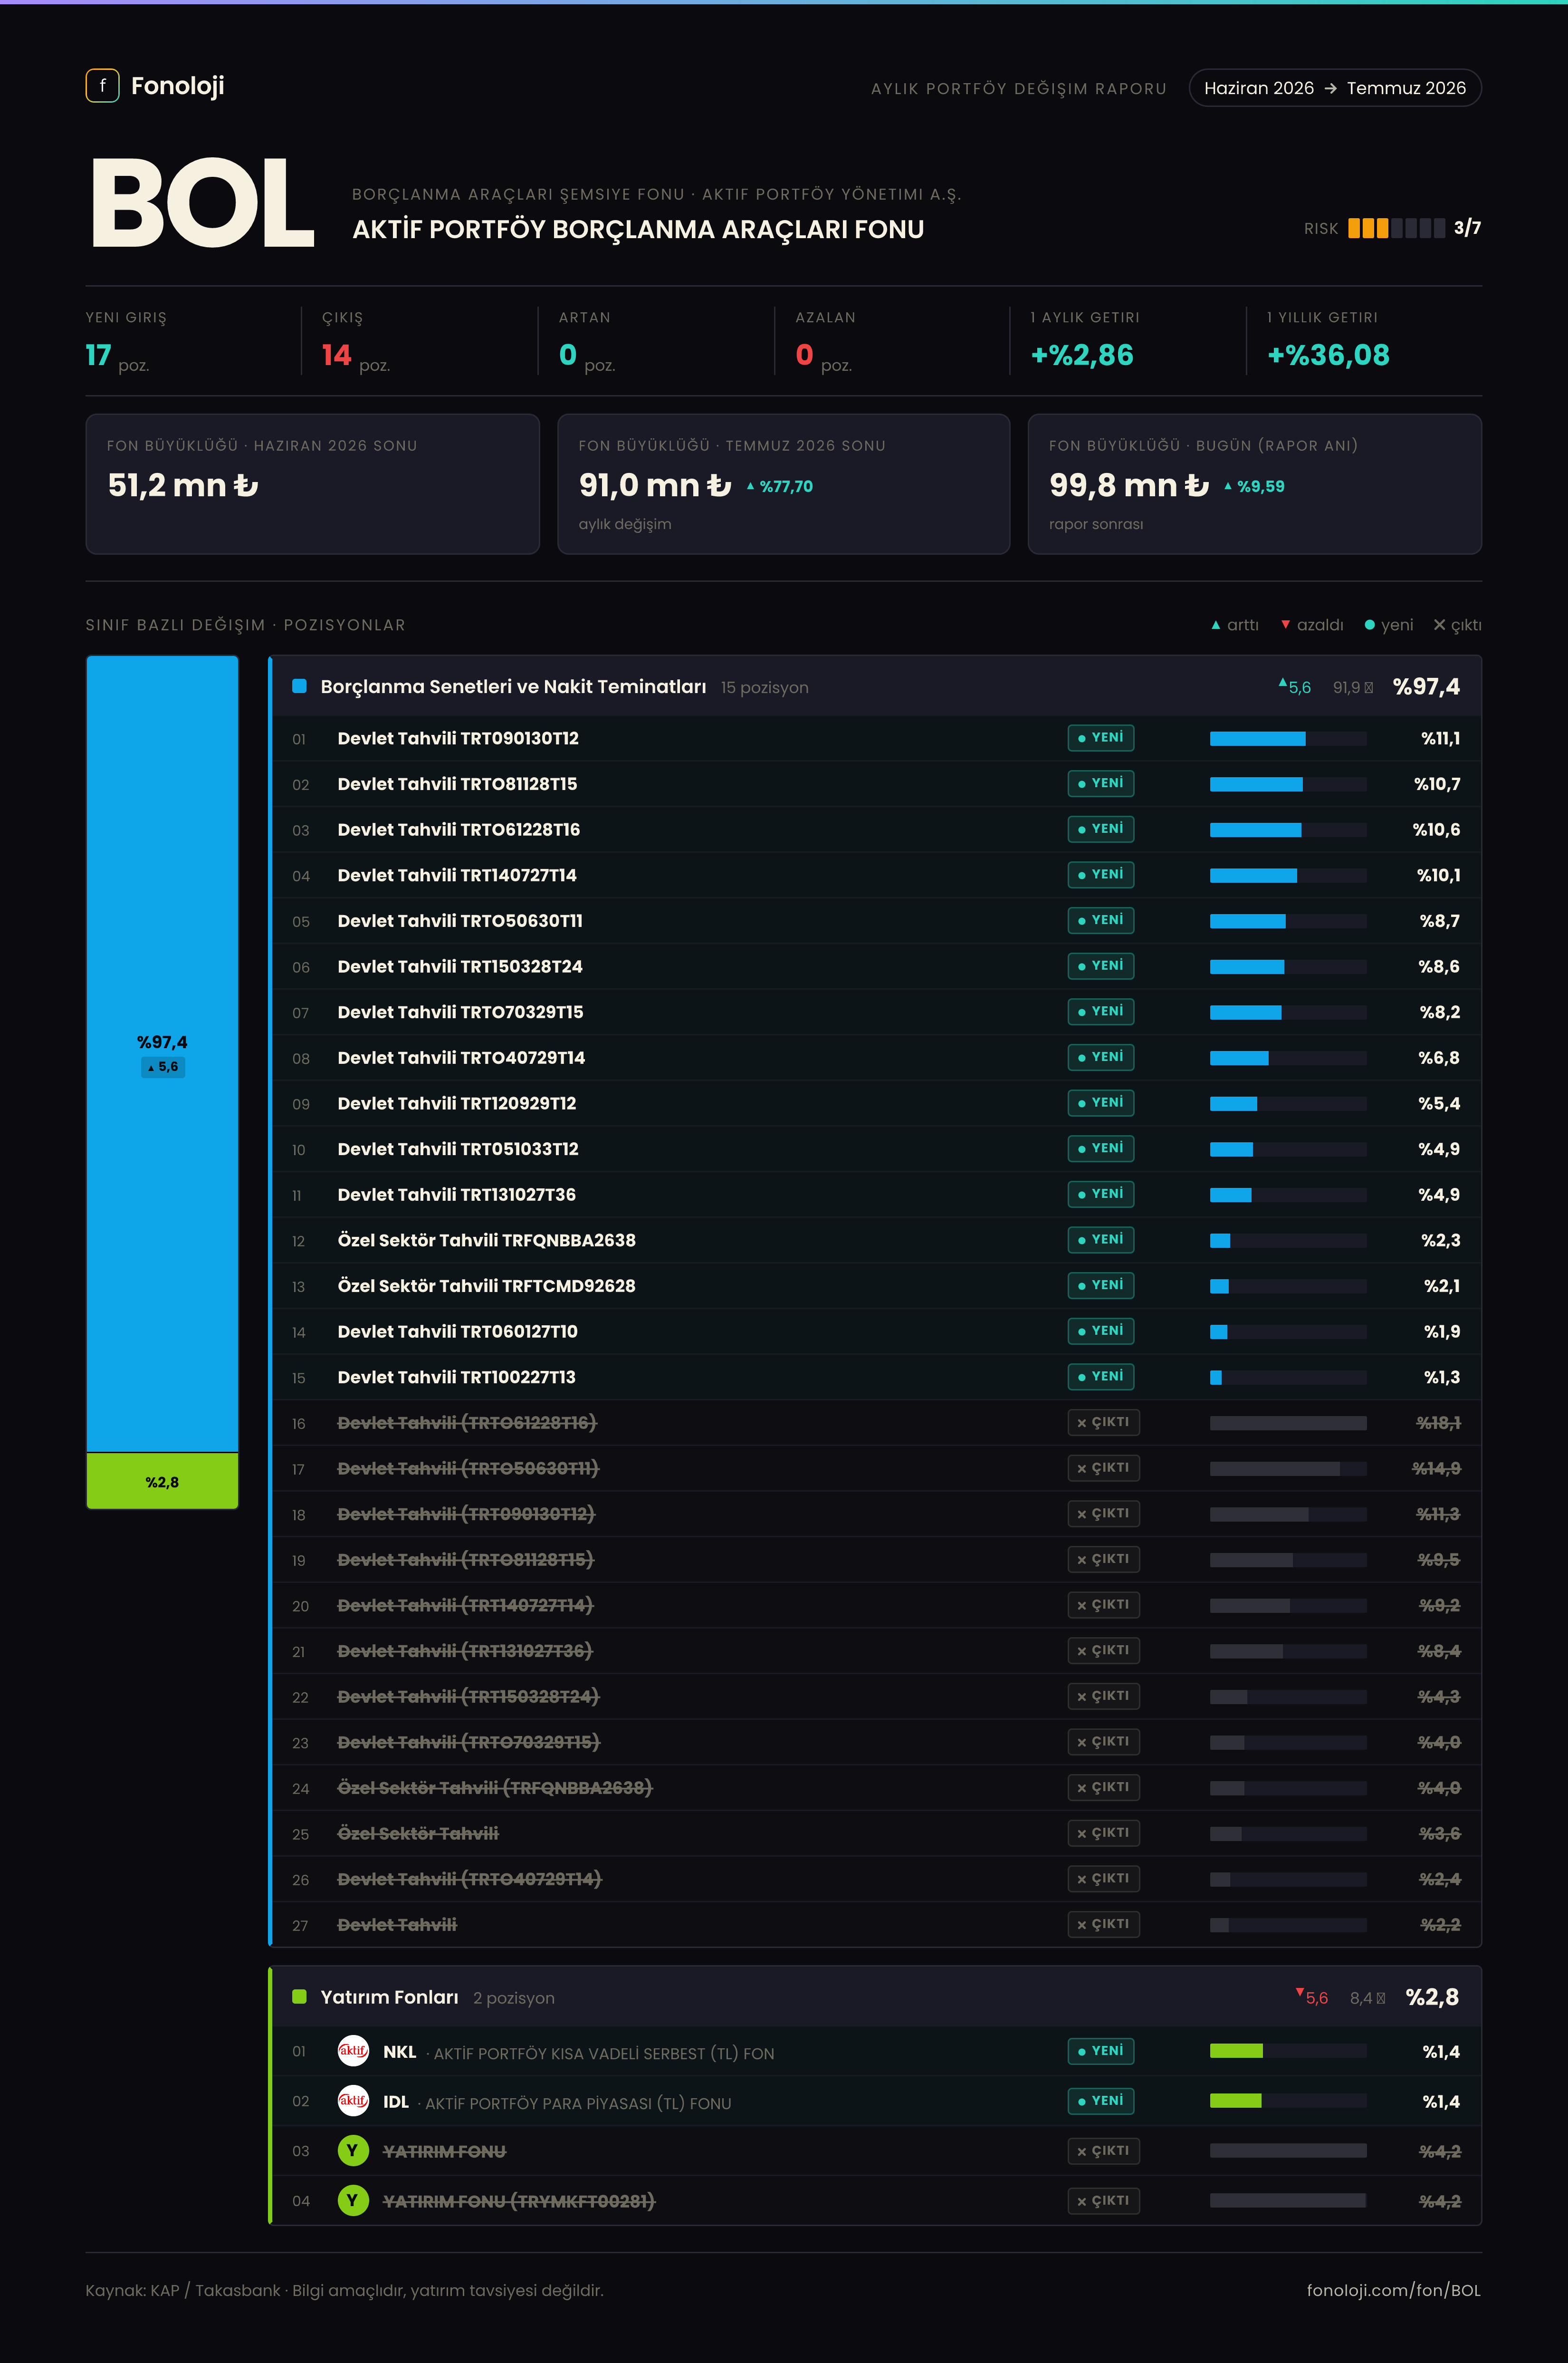Click the %11,1 weight of Devlet Tahvili TRT090130T12

click(1440, 738)
